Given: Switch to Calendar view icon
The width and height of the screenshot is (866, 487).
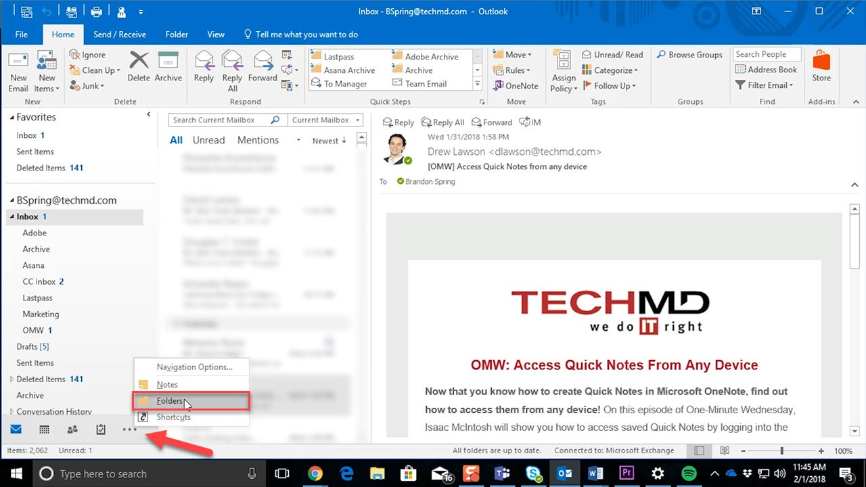Looking at the screenshot, I should (44, 430).
